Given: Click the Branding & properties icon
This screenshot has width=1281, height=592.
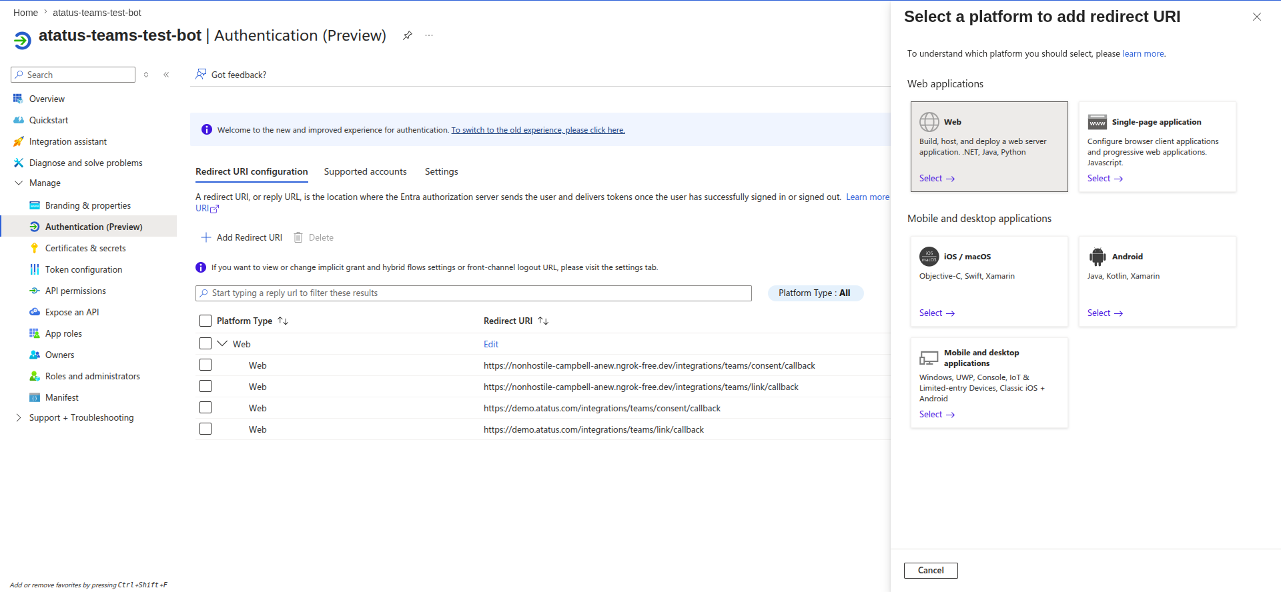Looking at the screenshot, I should [35, 205].
